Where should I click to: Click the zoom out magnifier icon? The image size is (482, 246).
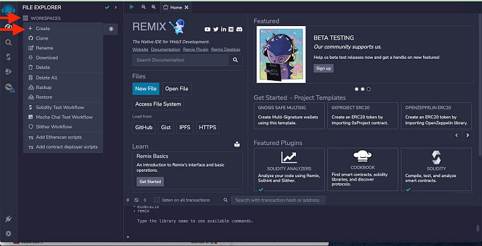coord(143,7)
